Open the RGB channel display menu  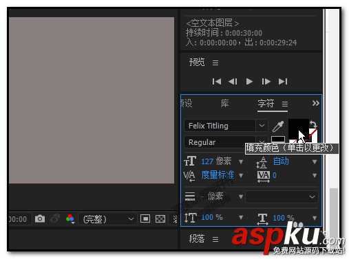(70, 219)
